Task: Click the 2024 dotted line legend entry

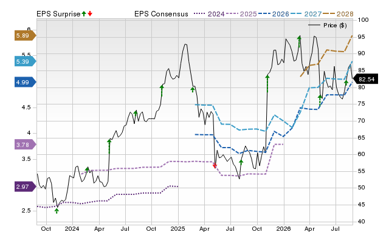Action: 209,14
